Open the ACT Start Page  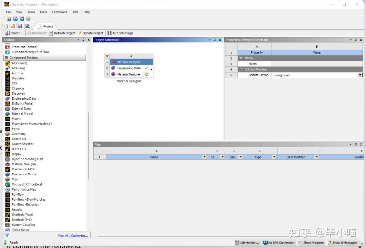(x=120, y=33)
